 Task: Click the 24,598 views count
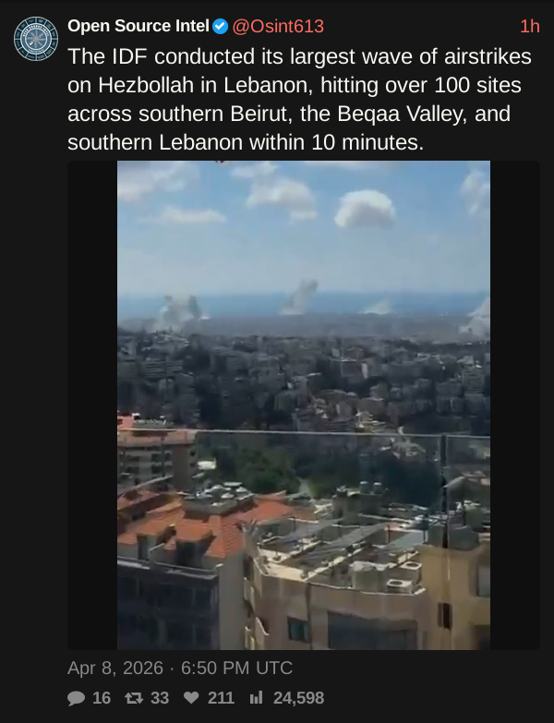click(298, 698)
